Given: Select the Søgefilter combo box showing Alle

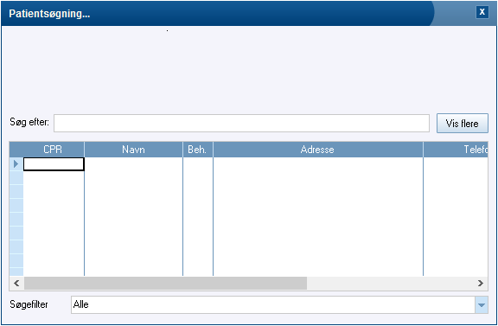Looking at the screenshot, I should pos(279,305).
